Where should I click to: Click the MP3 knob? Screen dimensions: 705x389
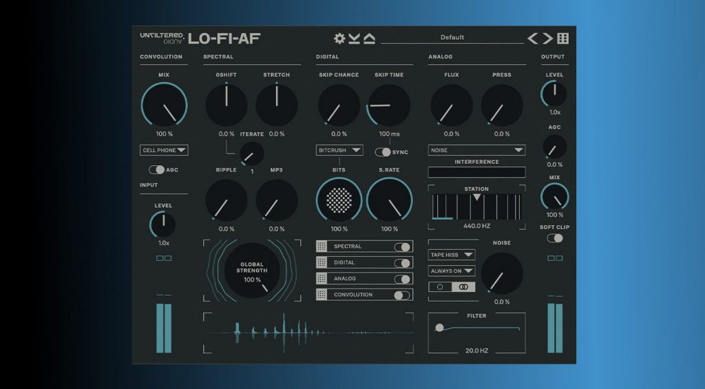click(277, 200)
